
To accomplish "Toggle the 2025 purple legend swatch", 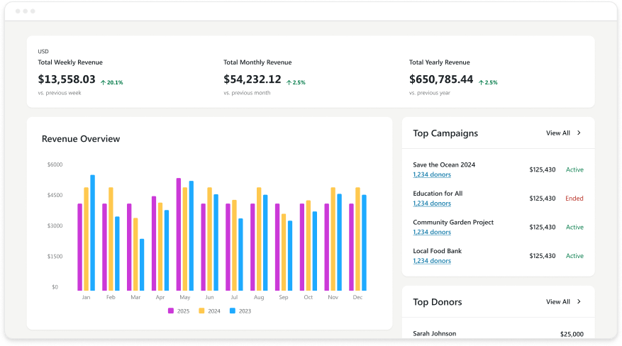I will click(x=171, y=311).
